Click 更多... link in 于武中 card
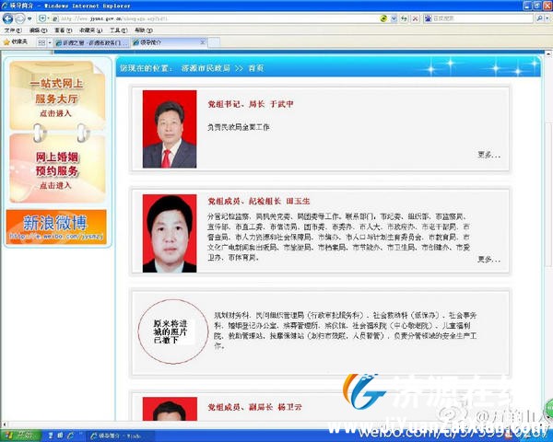The height and width of the screenshot is (442, 553). click(x=488, y=155)
